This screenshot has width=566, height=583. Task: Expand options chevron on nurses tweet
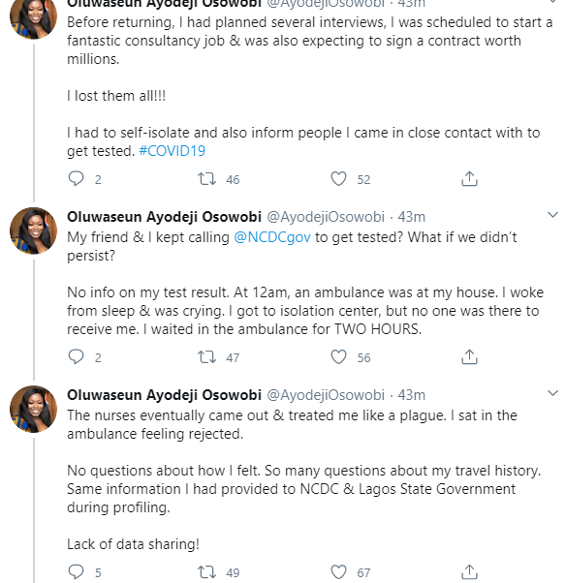[x=552, y=393]
